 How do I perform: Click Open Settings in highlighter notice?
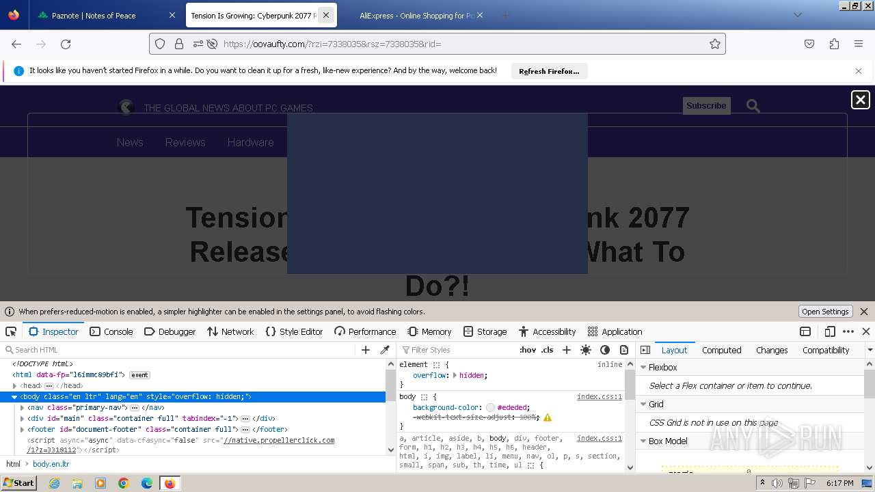coord(825,312)
